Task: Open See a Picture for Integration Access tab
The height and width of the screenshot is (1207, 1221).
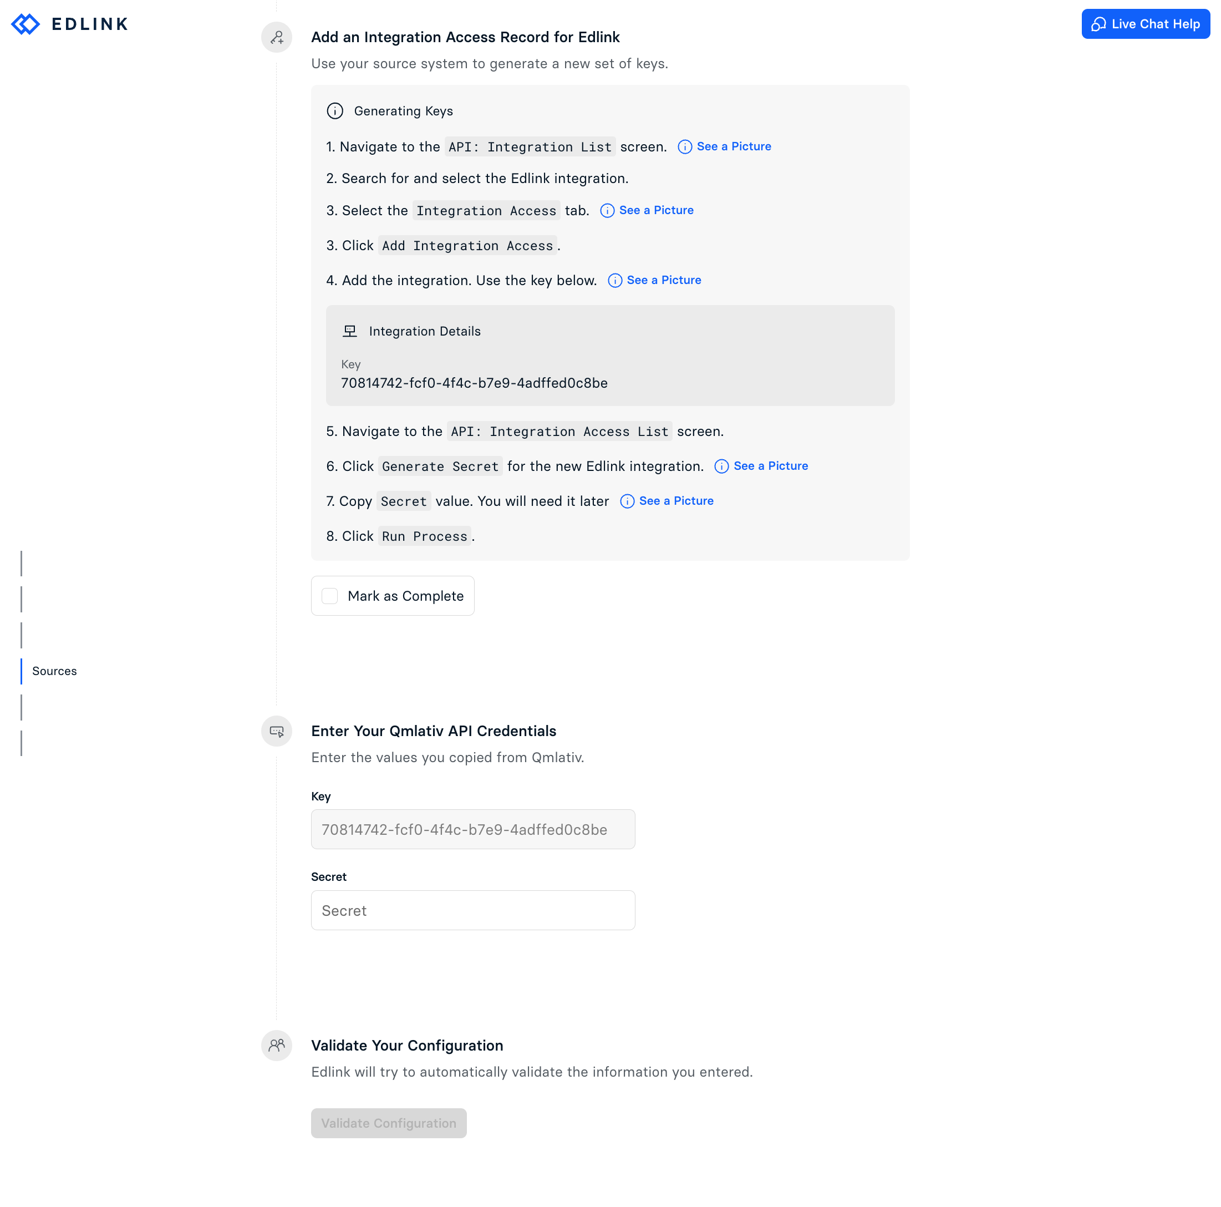Action: click(647, 211)
